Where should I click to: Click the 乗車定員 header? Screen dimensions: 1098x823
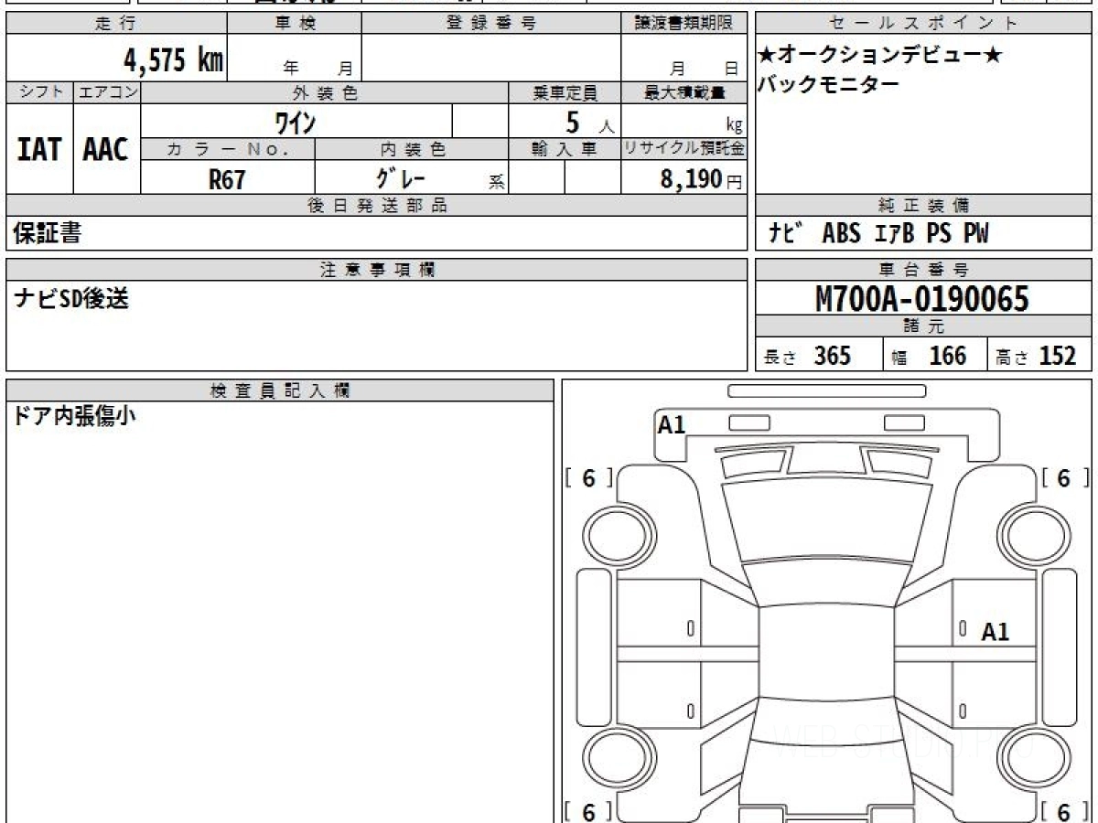565,92
